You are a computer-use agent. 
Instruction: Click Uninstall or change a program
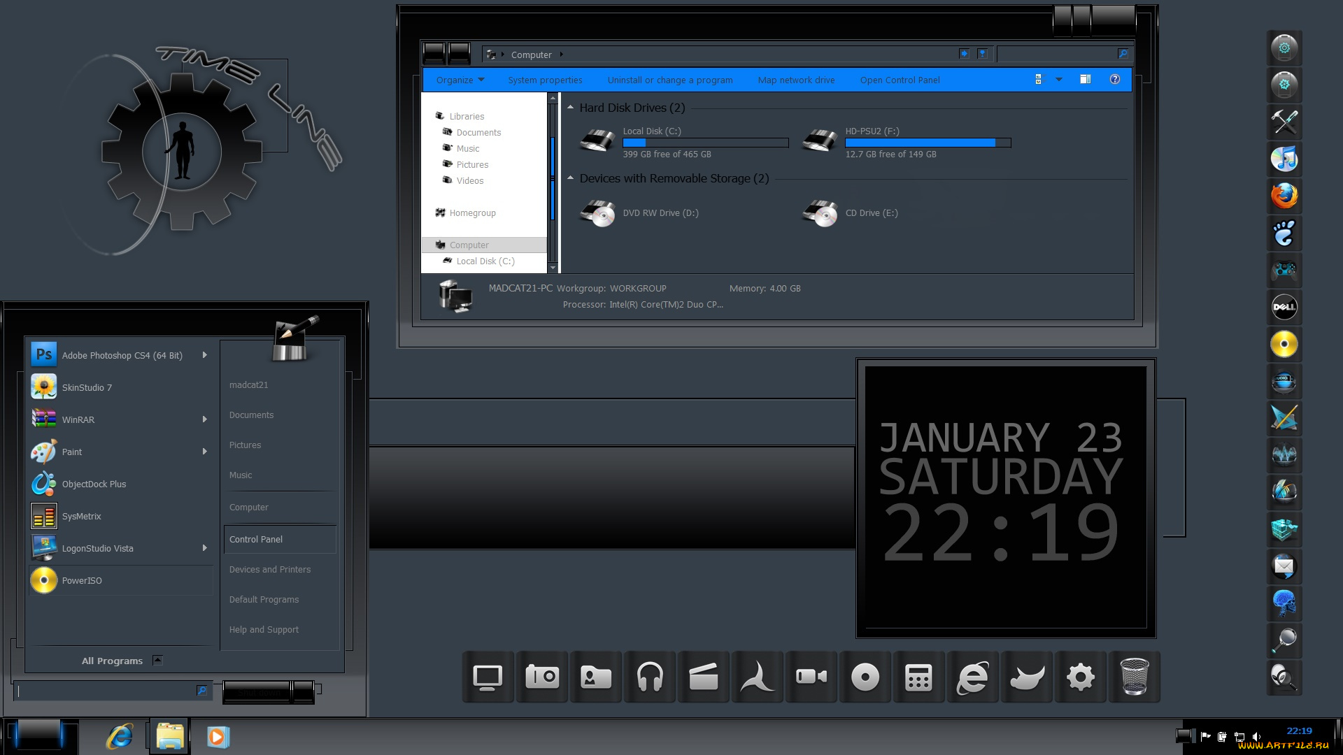click(x=669, y=80)
